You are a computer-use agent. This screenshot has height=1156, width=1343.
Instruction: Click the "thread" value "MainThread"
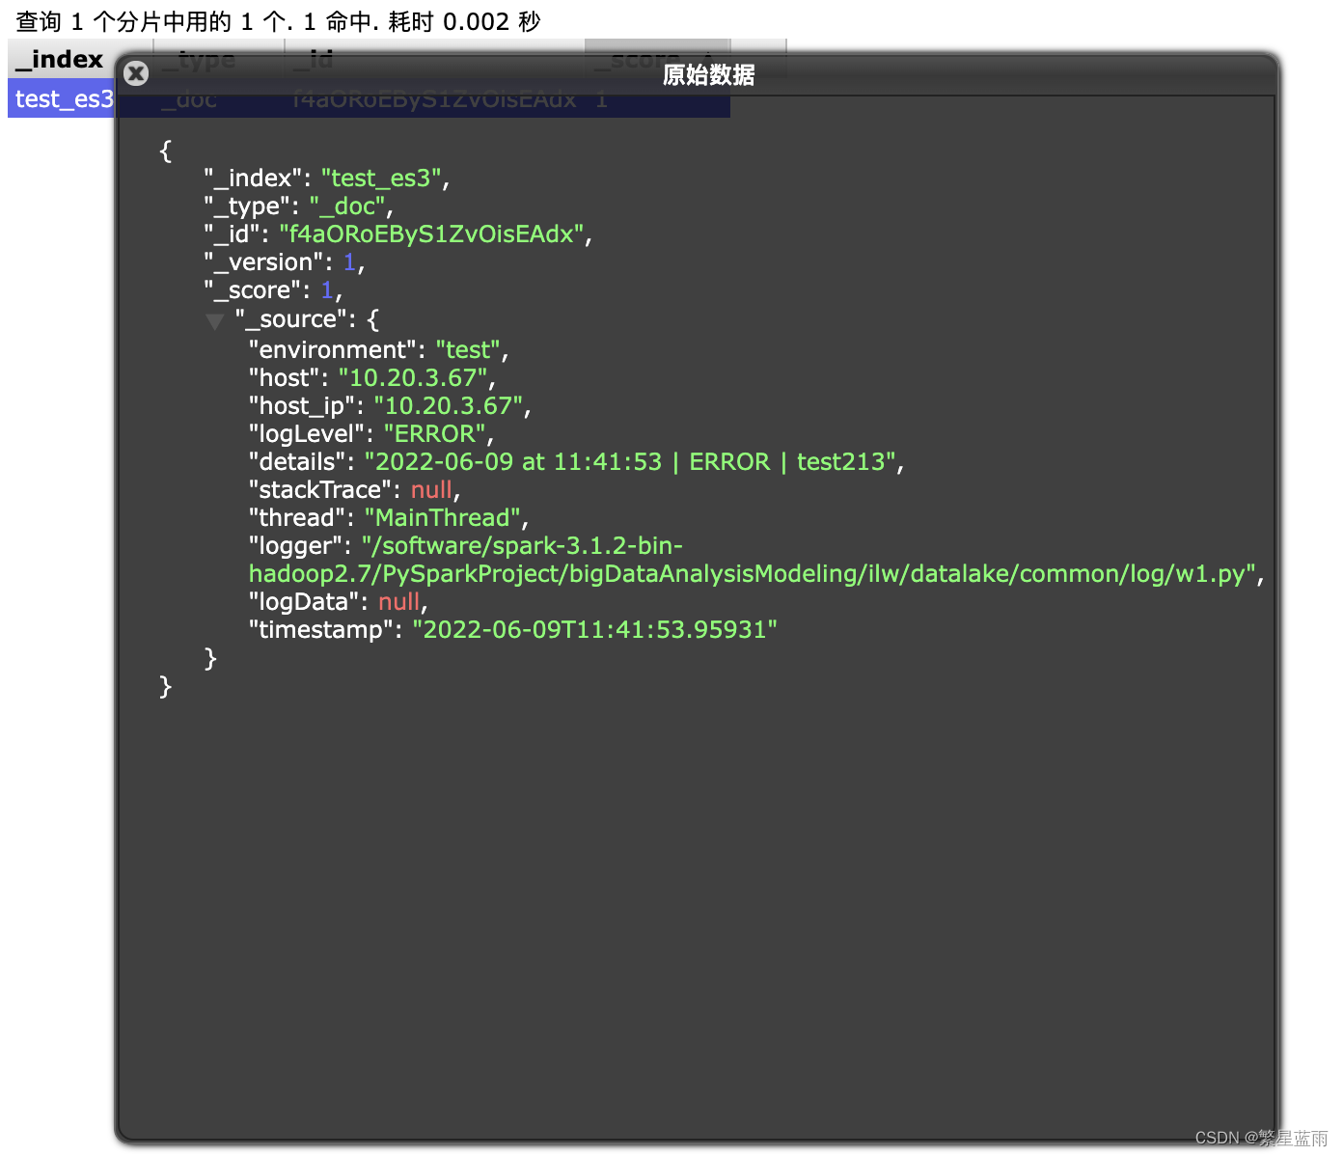443,518
